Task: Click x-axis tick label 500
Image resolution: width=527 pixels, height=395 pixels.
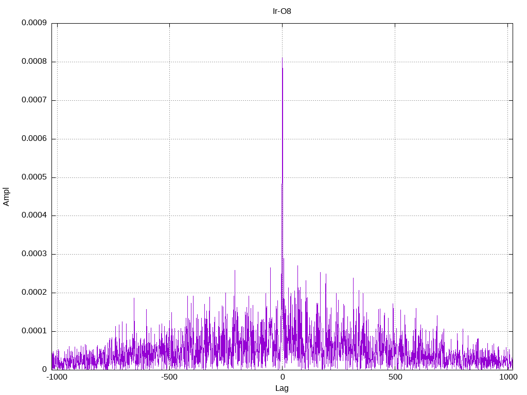Action: pyautogui.click(x=395, y=377)
